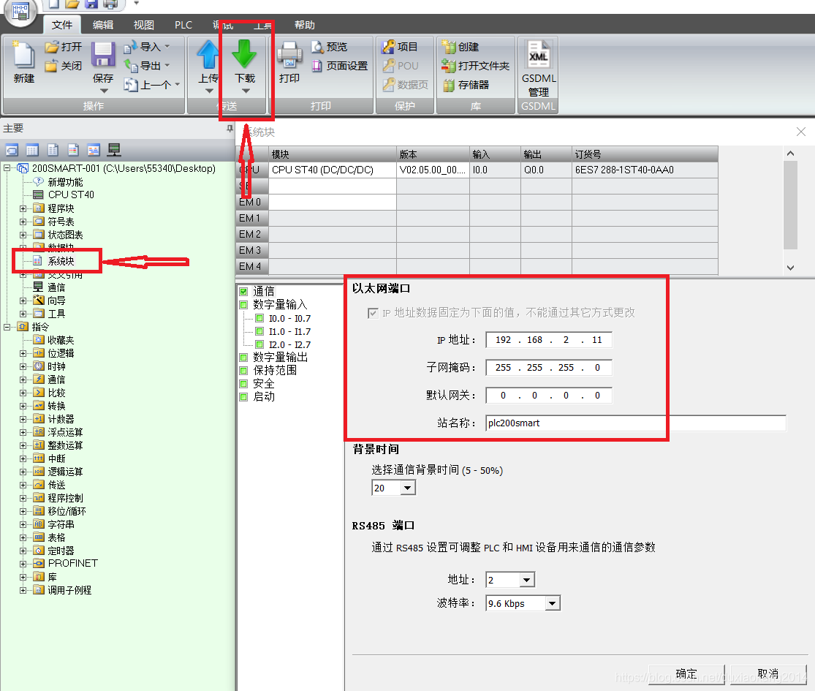Open the PLC menu tab

click(x=183, y=24)
